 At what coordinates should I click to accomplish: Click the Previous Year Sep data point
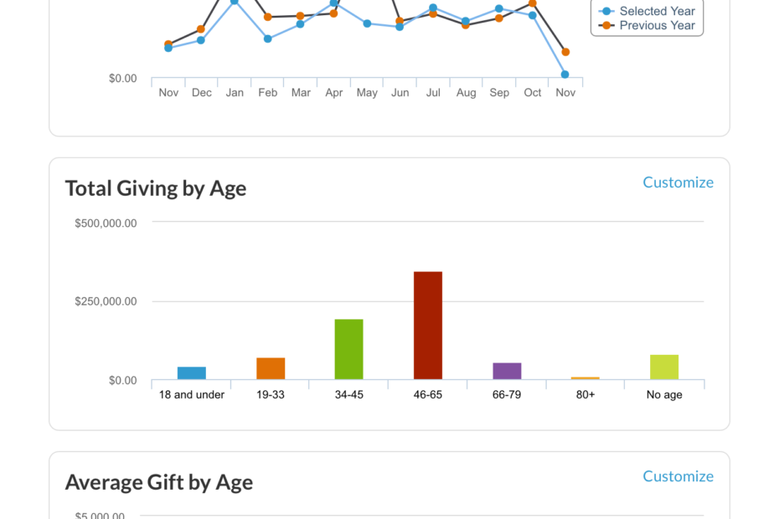pos(498,18)
